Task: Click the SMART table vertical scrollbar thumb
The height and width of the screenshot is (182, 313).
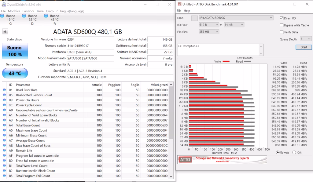Action: (171, 113)
